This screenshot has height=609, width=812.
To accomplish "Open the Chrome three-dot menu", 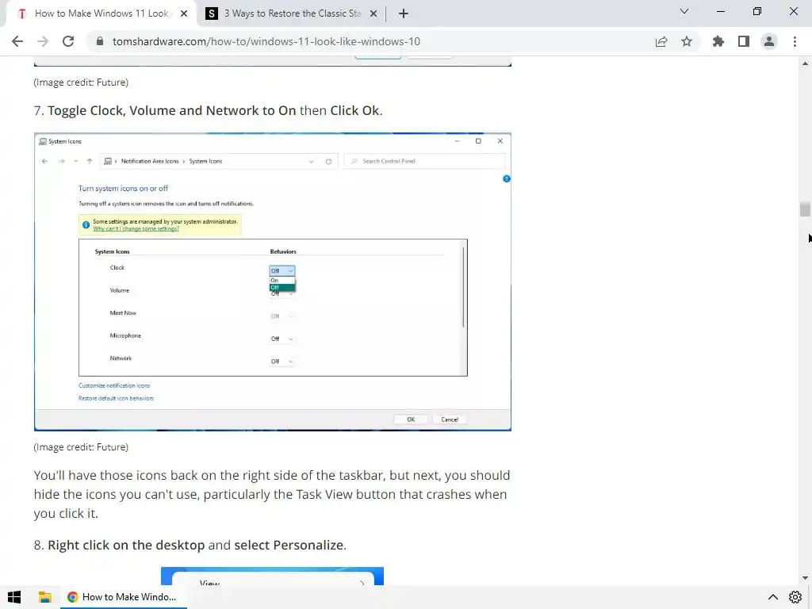I will (795, 41).
